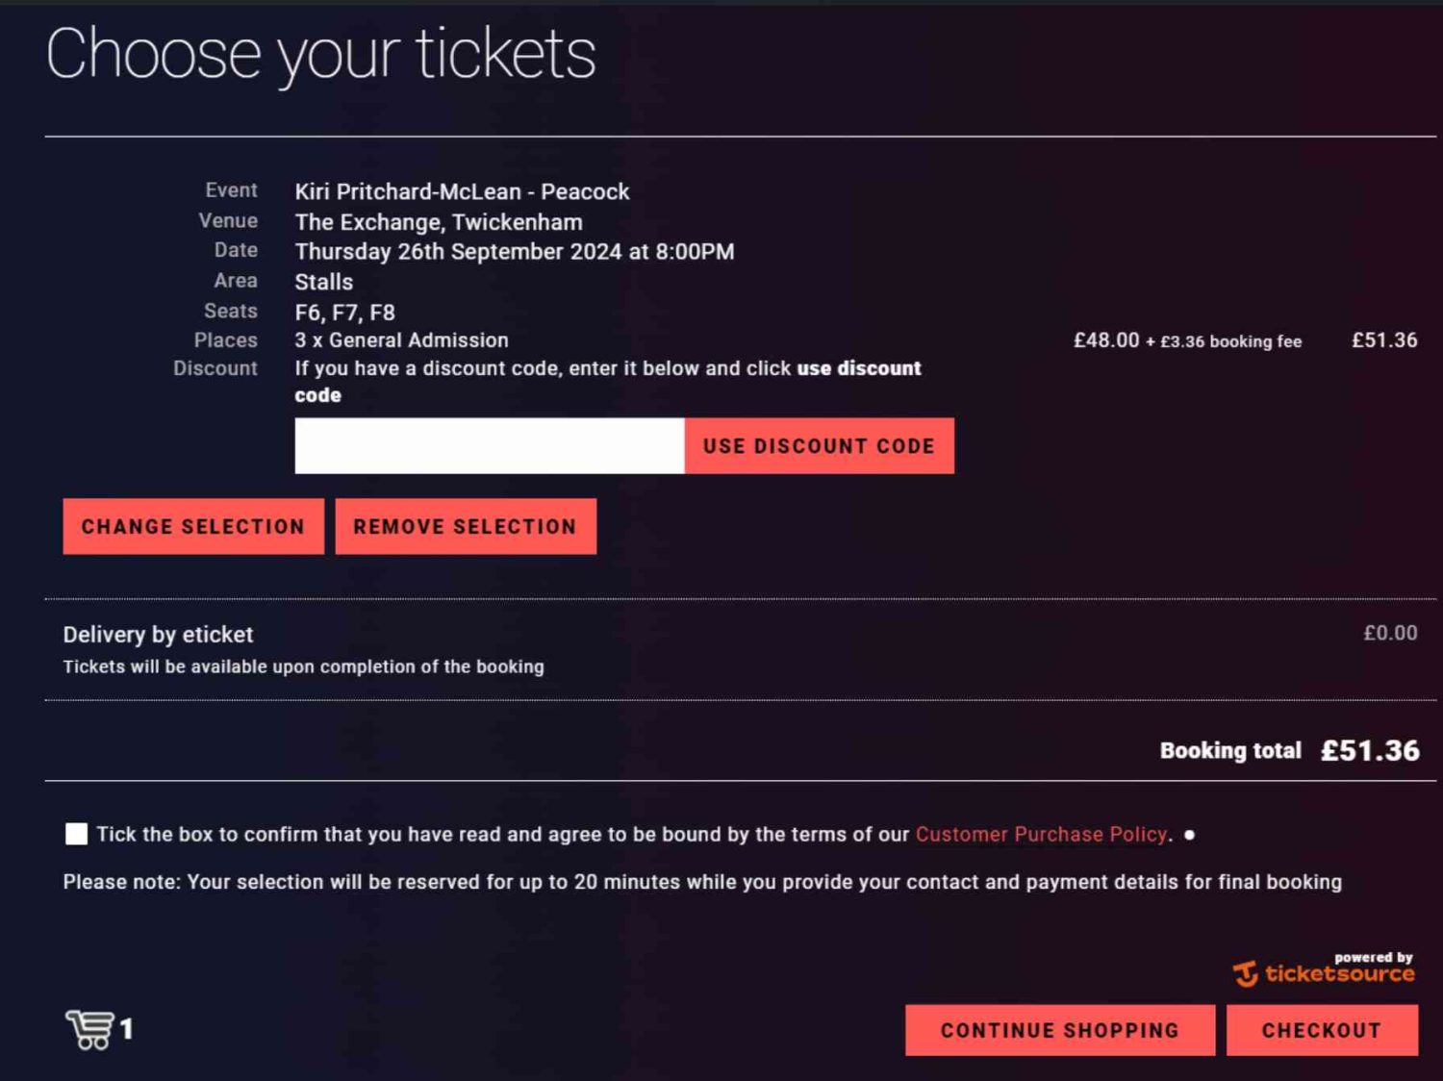Click the ticketsource logo icon
The image size is (1443, 1081).
1246,974
